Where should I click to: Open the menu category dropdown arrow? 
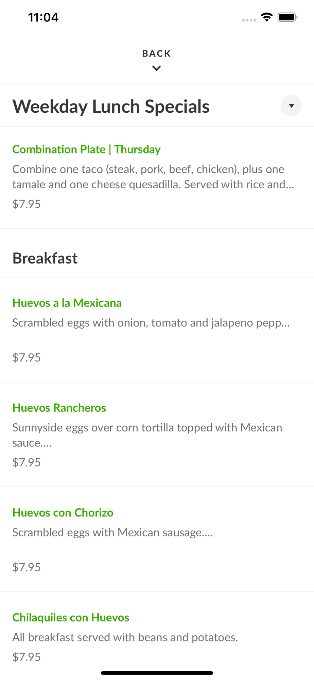[x=291, y=106]
